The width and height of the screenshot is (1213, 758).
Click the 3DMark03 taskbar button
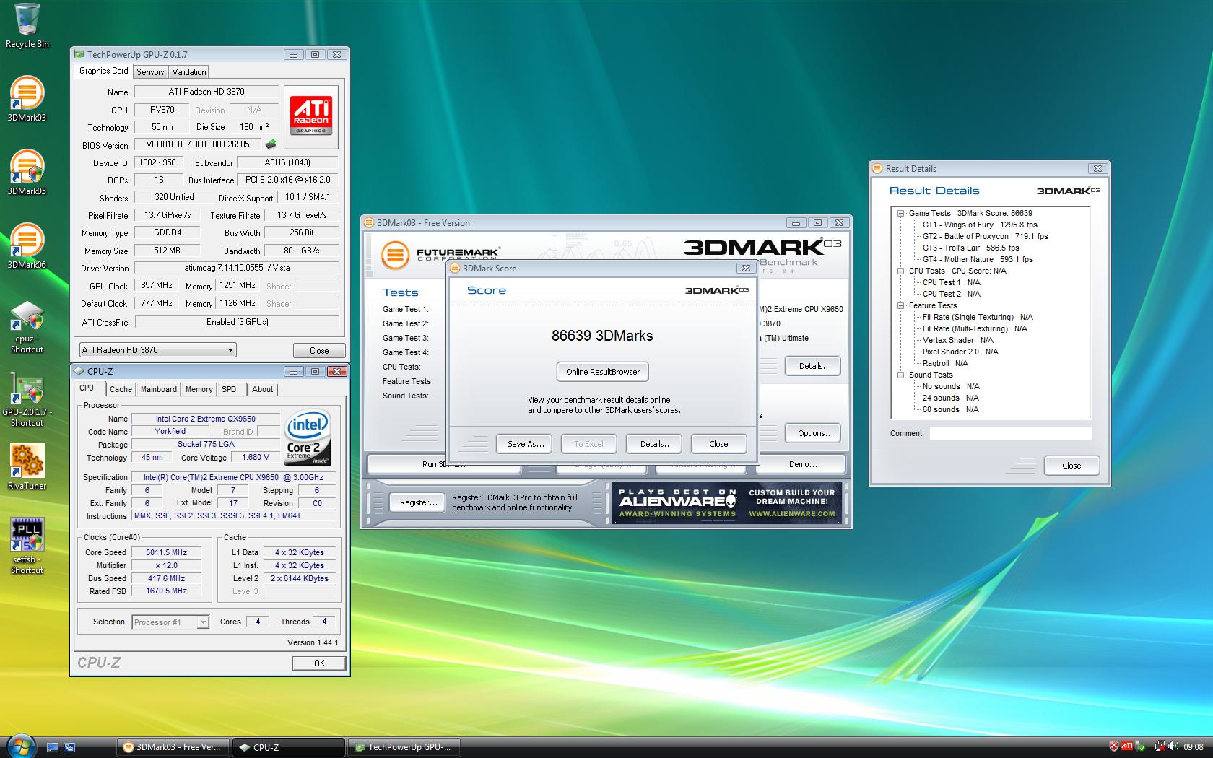[173, 747]
